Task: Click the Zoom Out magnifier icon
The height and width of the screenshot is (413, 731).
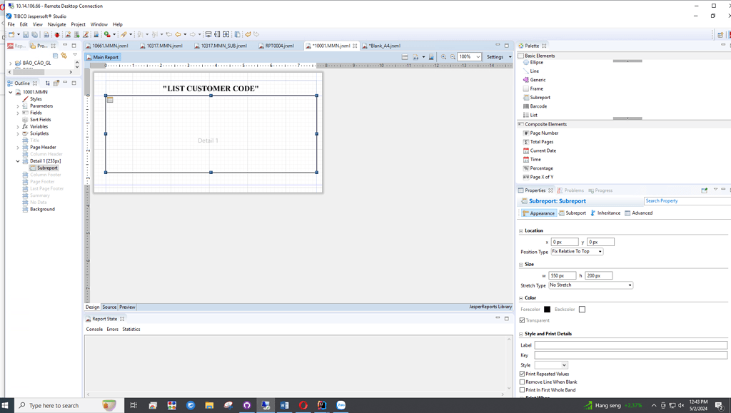Action: (x=452, y=57)
